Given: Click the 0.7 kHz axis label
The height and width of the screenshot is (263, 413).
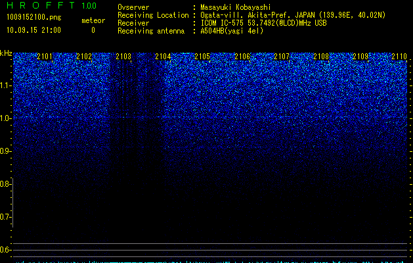Looking at the screenshot, I should [x=5, y=217].
